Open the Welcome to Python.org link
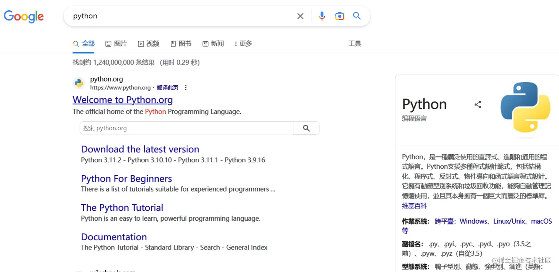The height and width of the screenshot is (272, 559). (123, 100)
